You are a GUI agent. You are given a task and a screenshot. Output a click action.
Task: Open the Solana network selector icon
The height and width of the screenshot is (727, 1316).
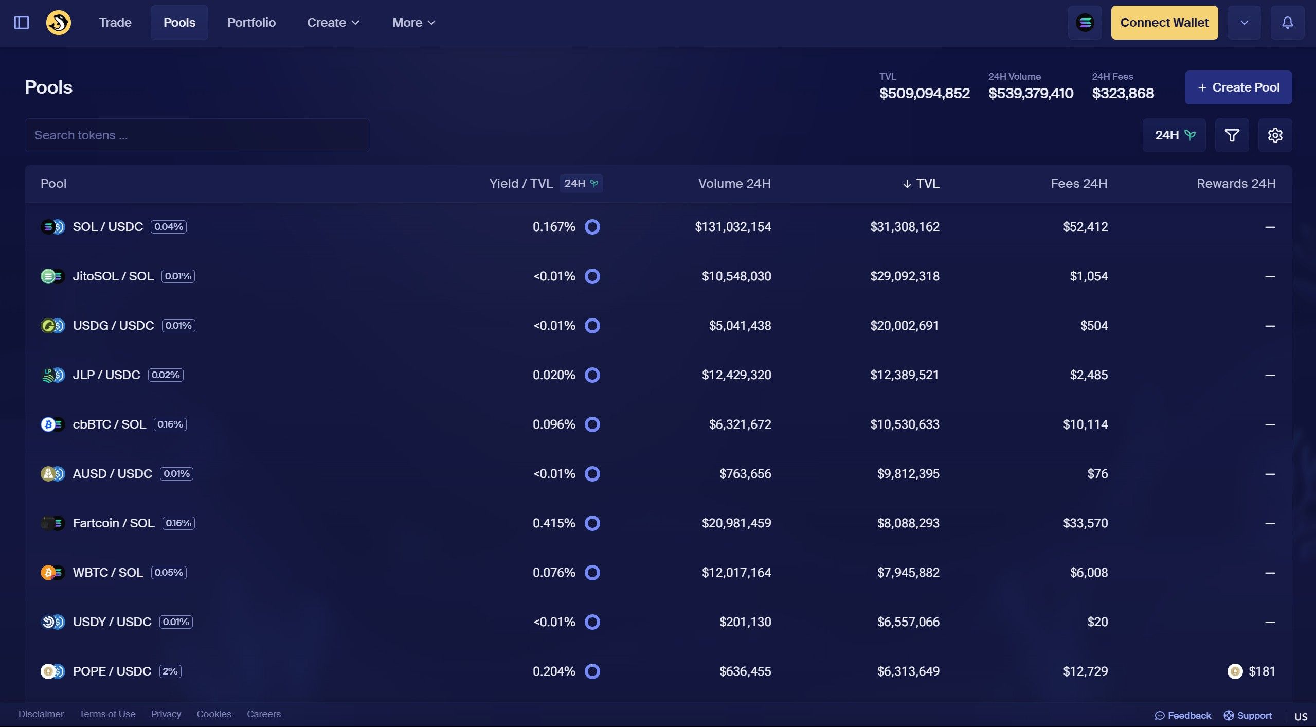pyautogui.click(x=1085, y=23)
